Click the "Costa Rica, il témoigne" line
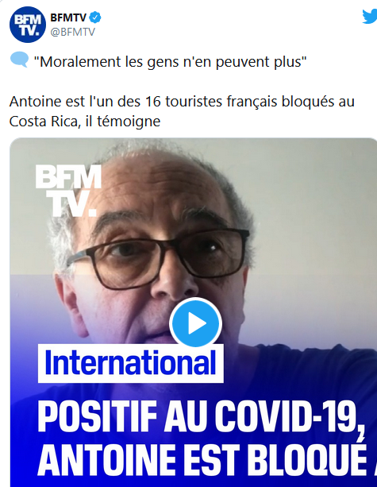Viewport: 377px width, 487px height. pyautogui.click(x=85, y=121)
